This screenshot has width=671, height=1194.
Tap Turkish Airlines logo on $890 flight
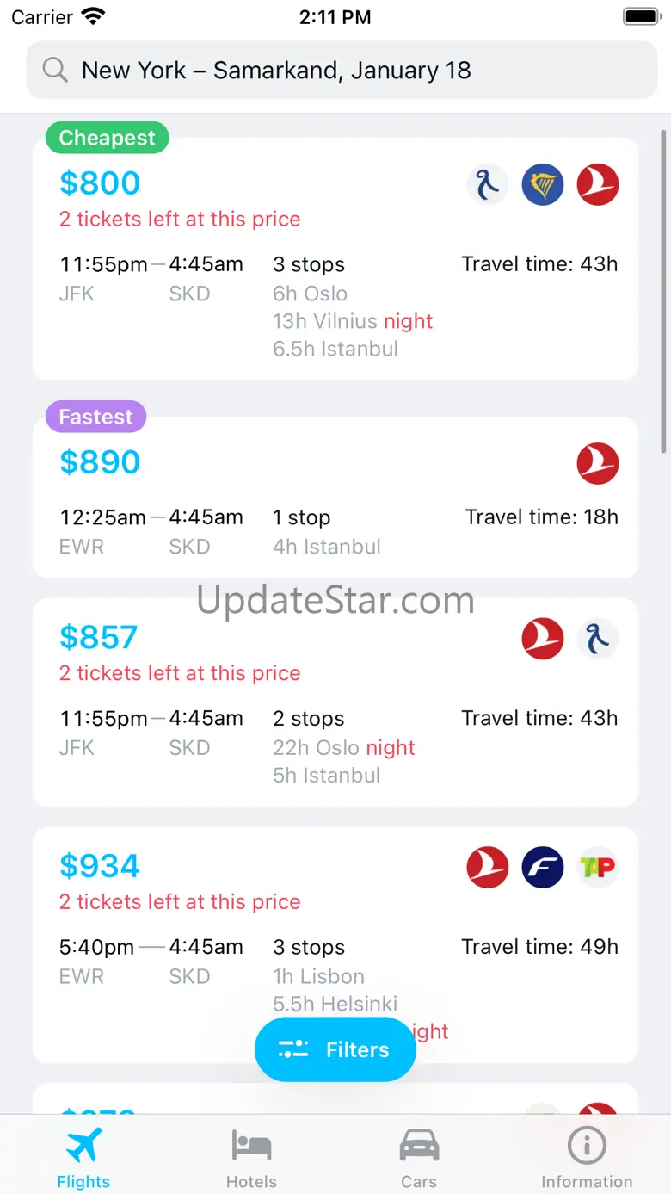pos(597,463)
